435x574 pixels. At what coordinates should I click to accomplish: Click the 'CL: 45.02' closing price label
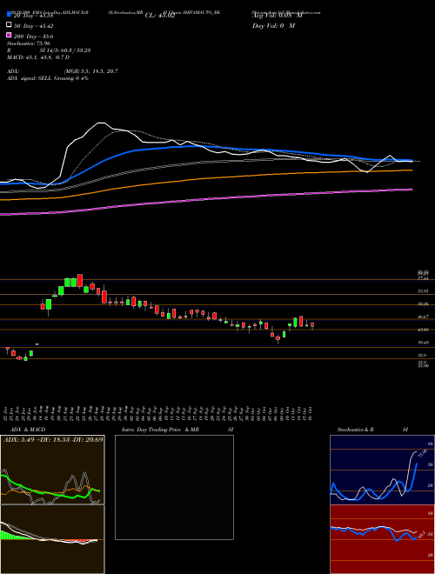(160, 16)
